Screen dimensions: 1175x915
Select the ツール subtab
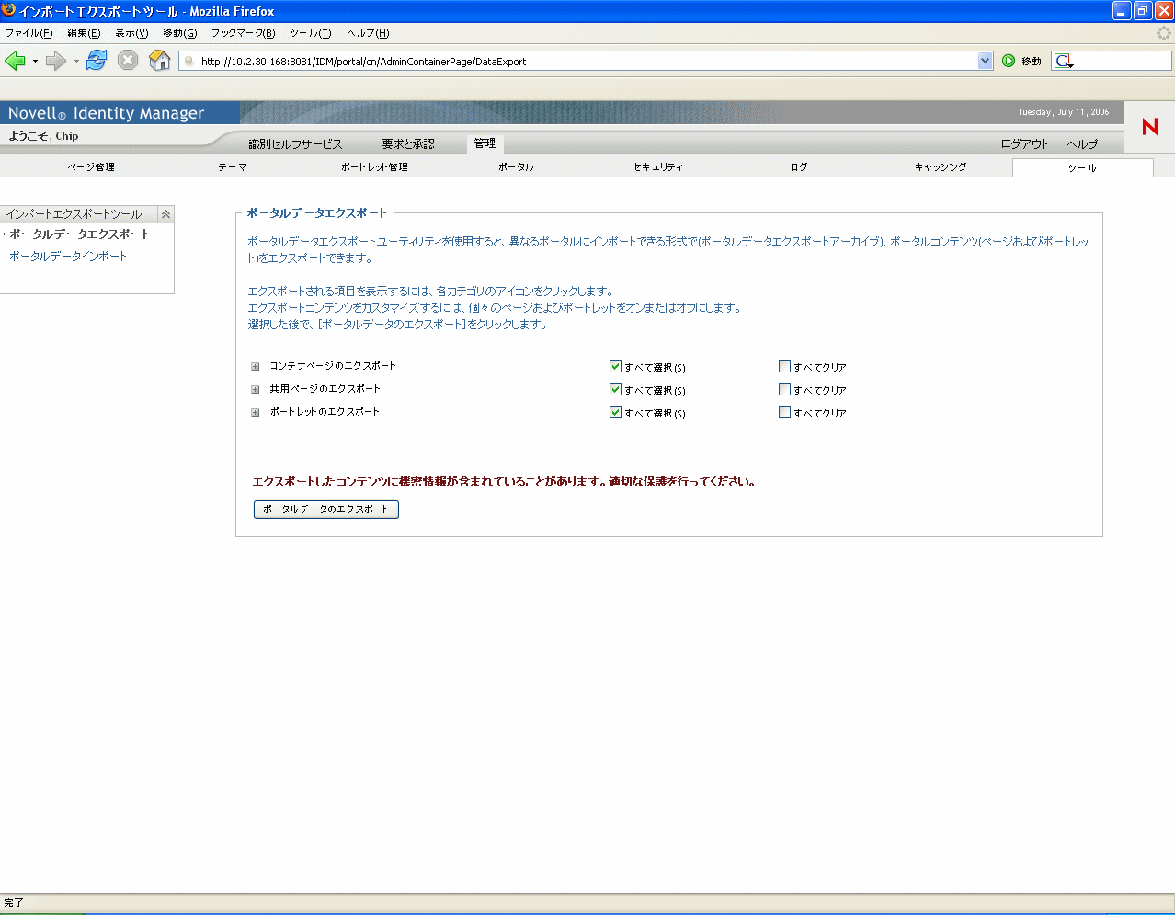1082,168
